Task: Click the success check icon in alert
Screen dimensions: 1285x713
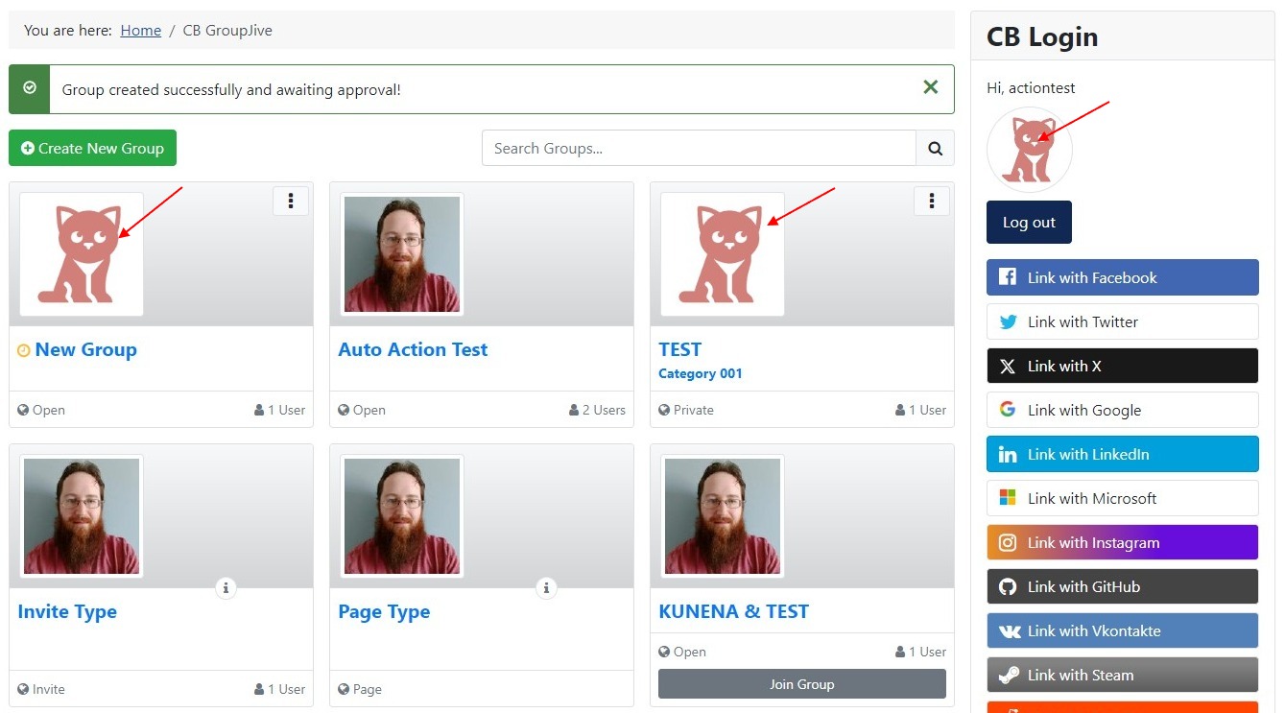Action: pyautogui.click(x=30, y=88)
